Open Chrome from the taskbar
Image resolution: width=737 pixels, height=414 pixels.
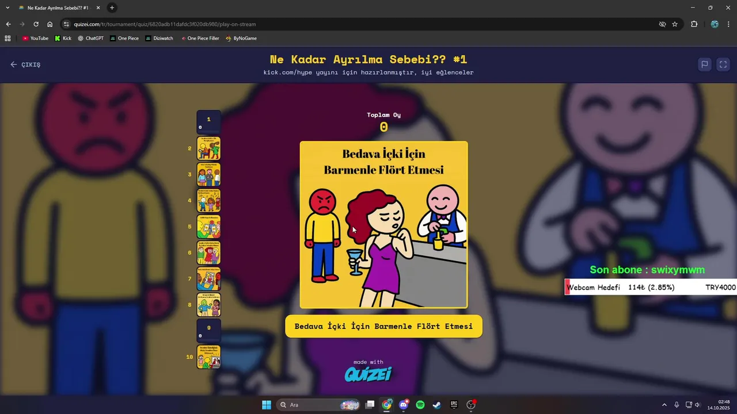click(x=386, y=405)
